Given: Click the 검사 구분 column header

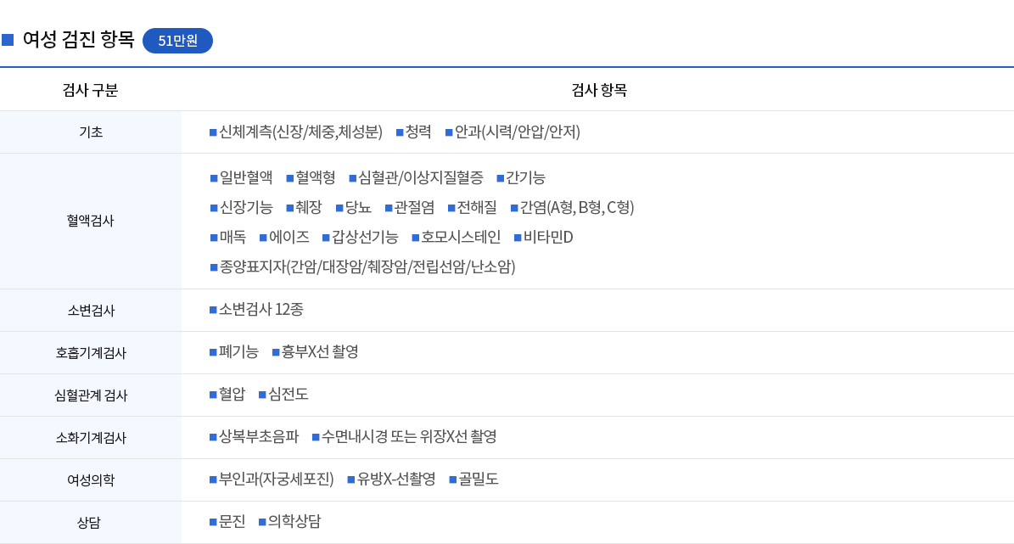Looking at the screenshot, I should [x=91, y=90].
